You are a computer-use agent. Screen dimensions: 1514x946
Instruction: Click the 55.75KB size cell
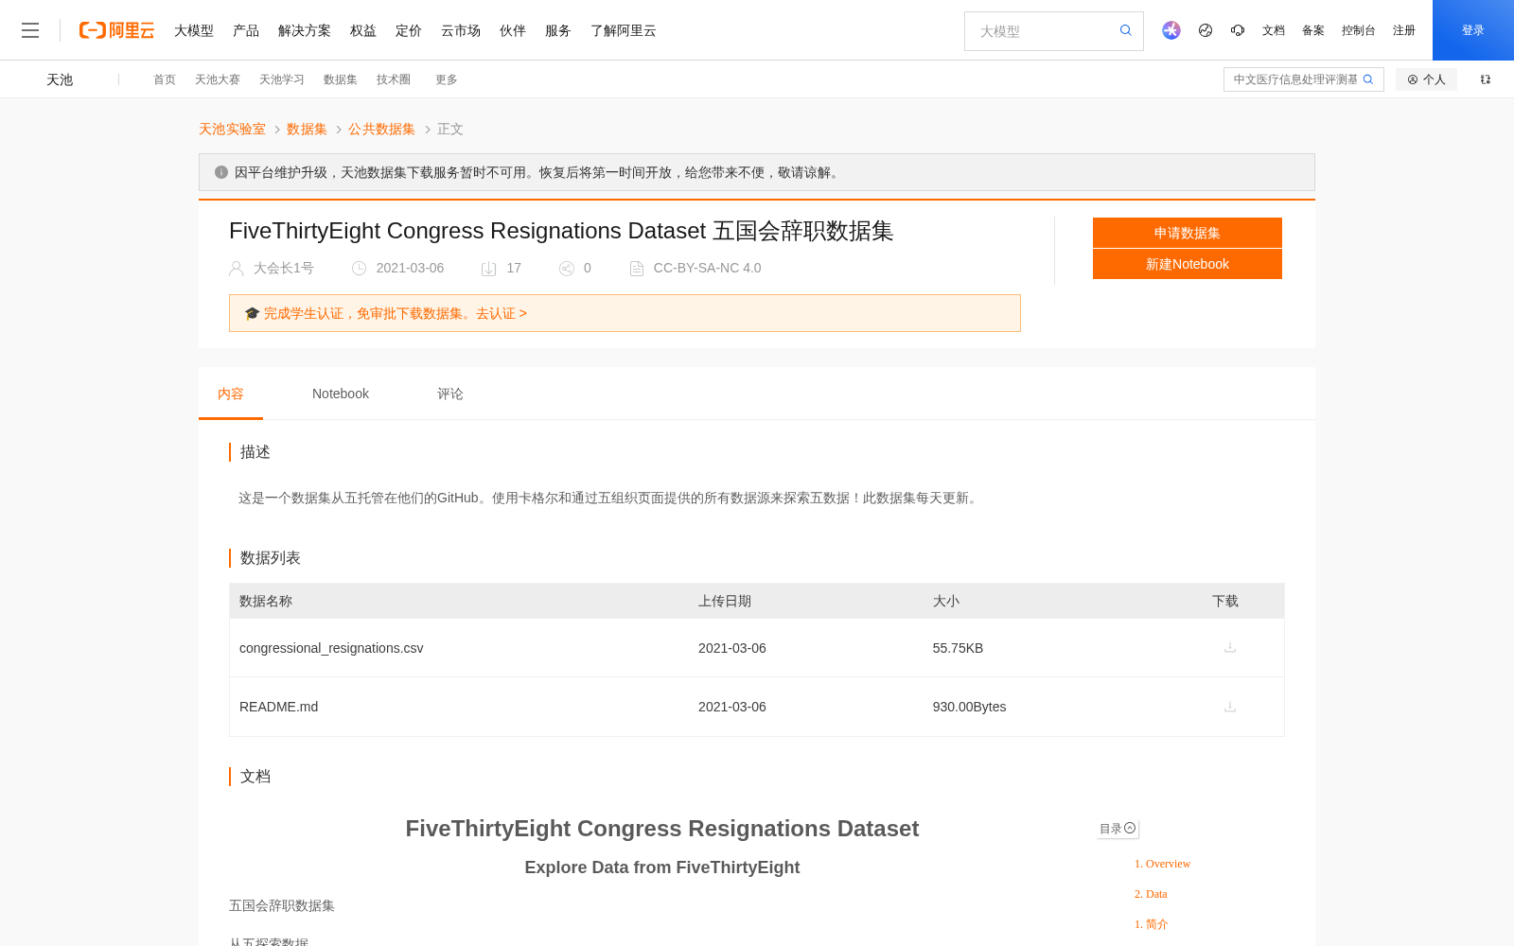coord(958,648)
